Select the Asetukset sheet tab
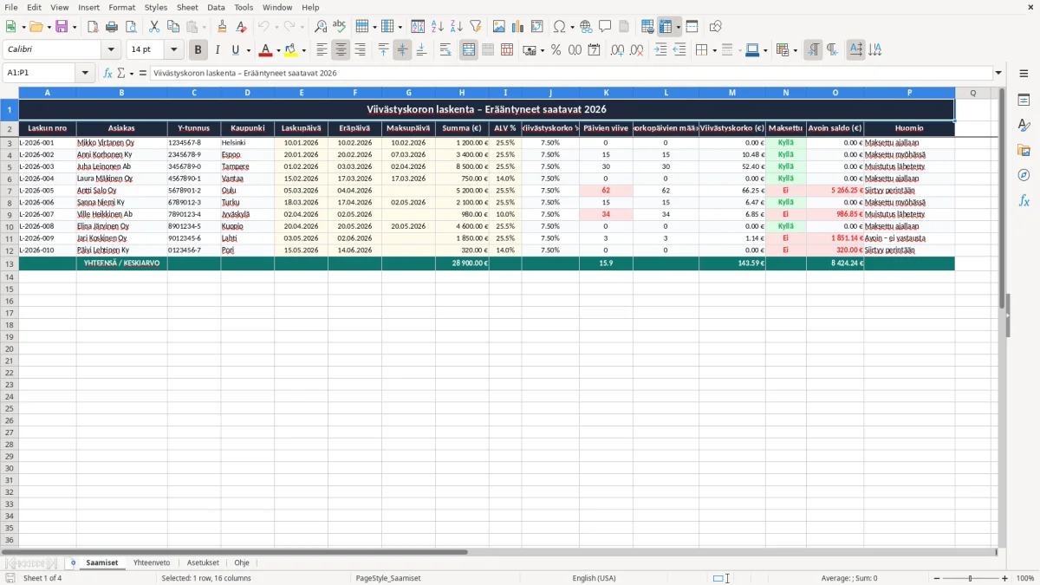The image size is (1040, 585). coord(203,562)
